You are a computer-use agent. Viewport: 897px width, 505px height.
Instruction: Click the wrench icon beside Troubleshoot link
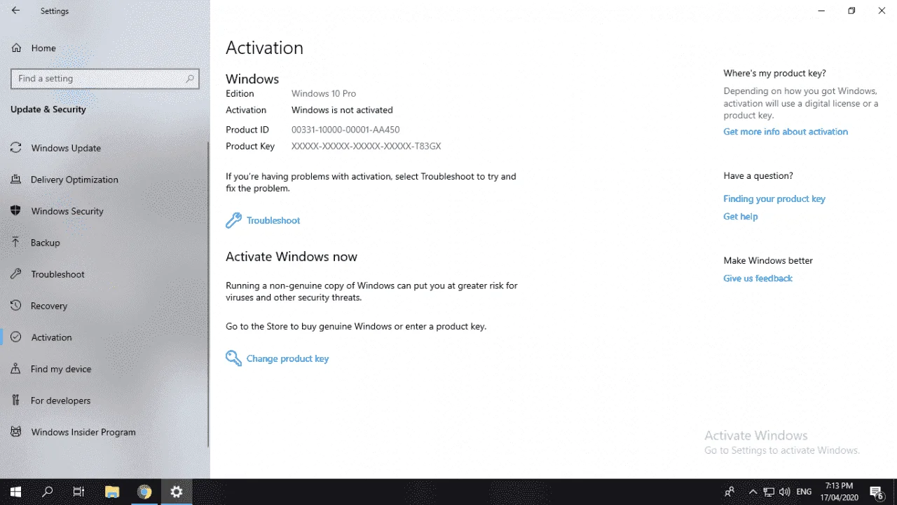[233, 220]
